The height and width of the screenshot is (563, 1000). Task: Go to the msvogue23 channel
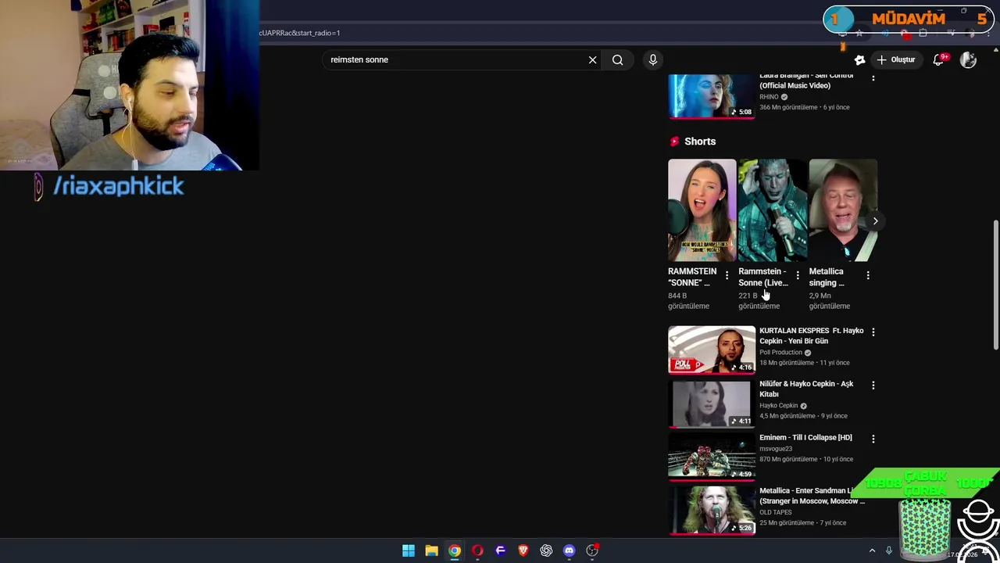click(x=776, y=449)
